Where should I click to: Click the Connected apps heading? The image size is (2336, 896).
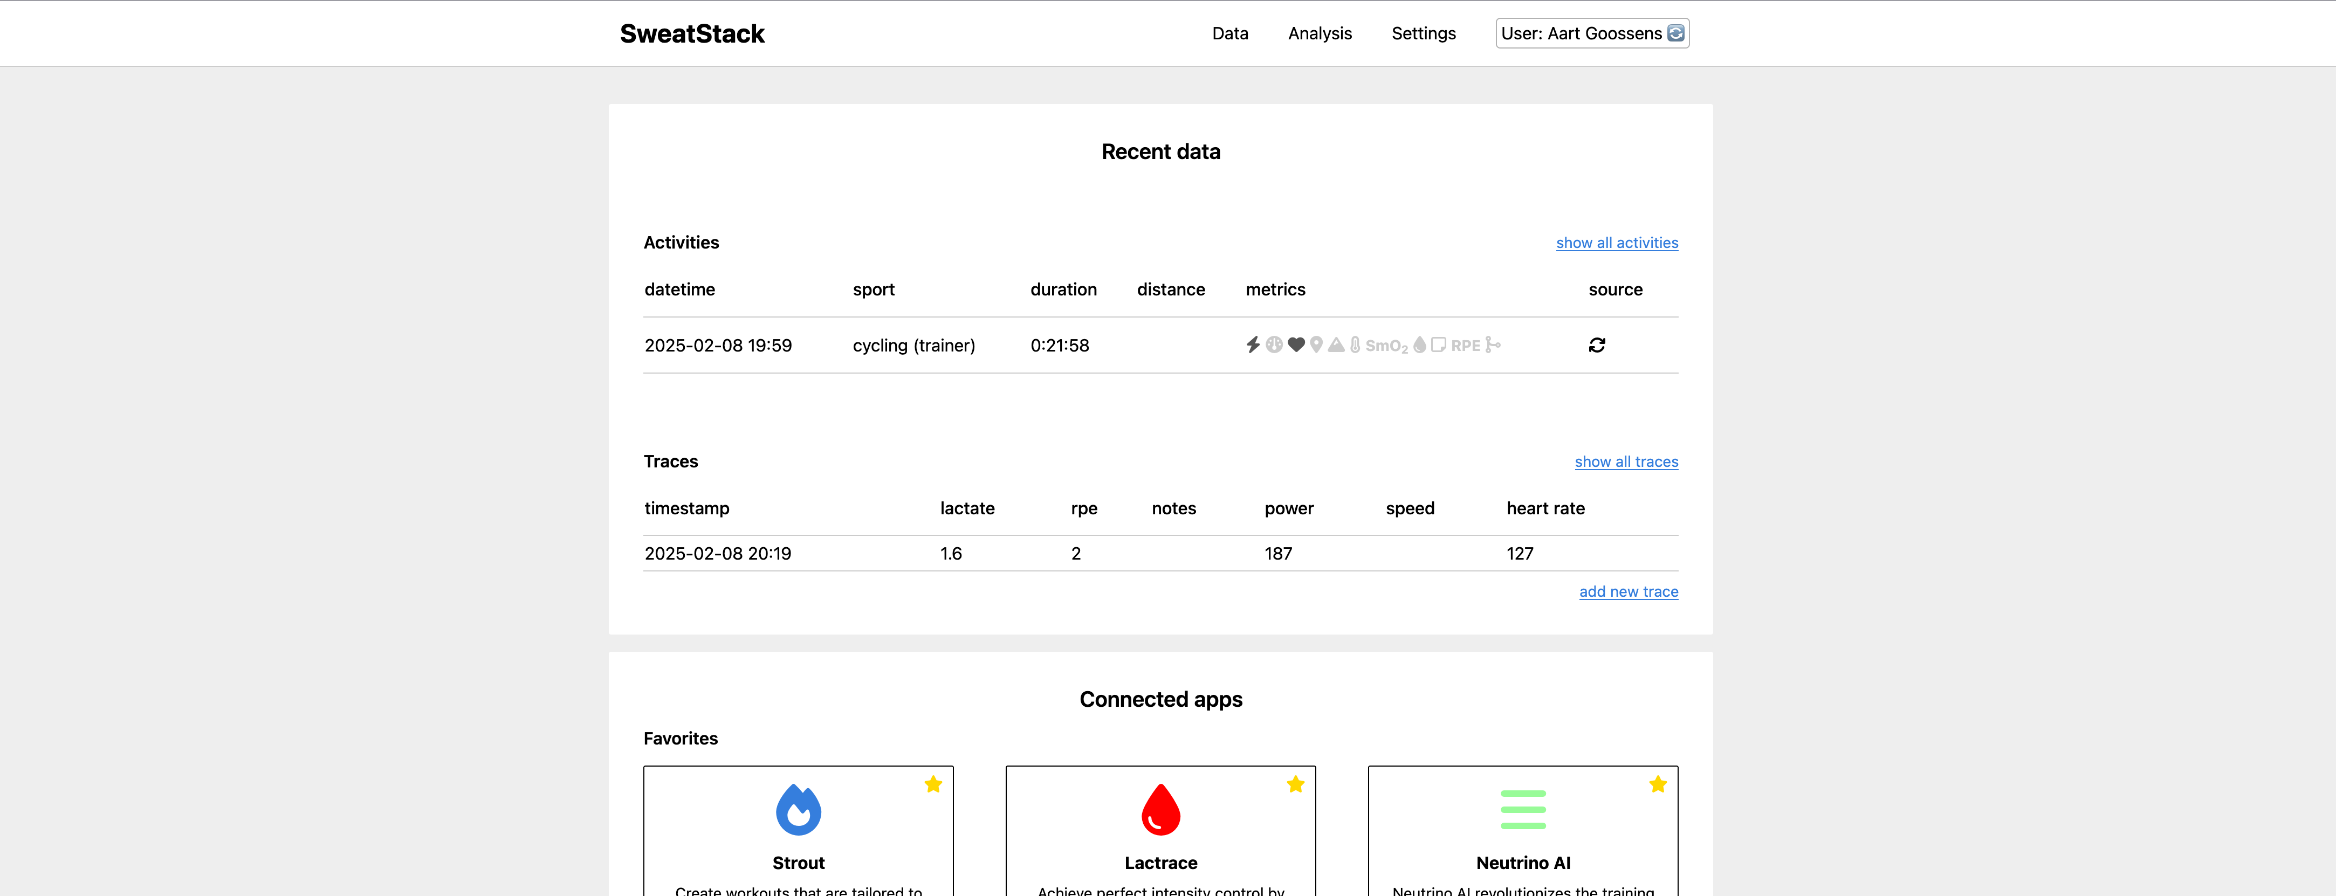[x=1161, y=699]
